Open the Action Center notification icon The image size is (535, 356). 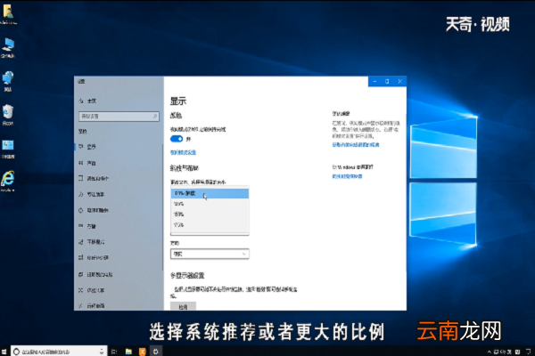[529, 352]
